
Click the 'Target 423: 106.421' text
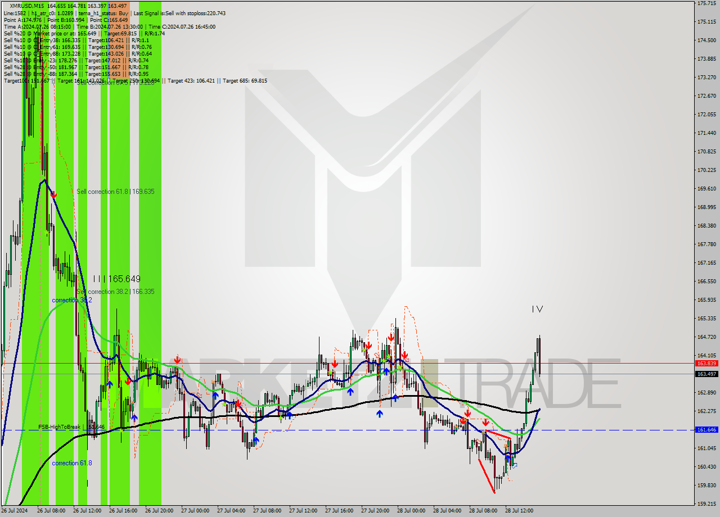point(191,81)
